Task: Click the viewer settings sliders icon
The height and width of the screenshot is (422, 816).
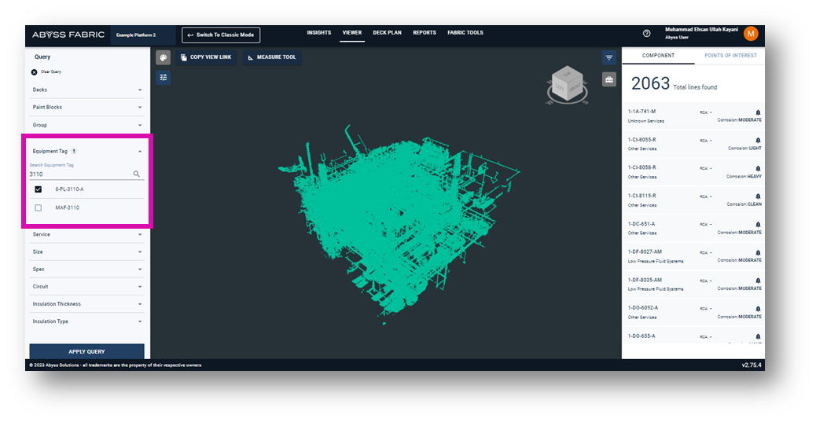Action: pyautogui.click(x=163, y=77)
